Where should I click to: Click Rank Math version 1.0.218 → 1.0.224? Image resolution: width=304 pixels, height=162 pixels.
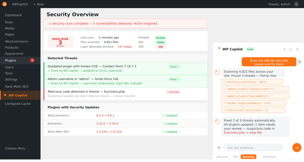click(109, 132)
